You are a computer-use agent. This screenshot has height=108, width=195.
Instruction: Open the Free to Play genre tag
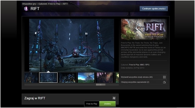coord(134,65)
